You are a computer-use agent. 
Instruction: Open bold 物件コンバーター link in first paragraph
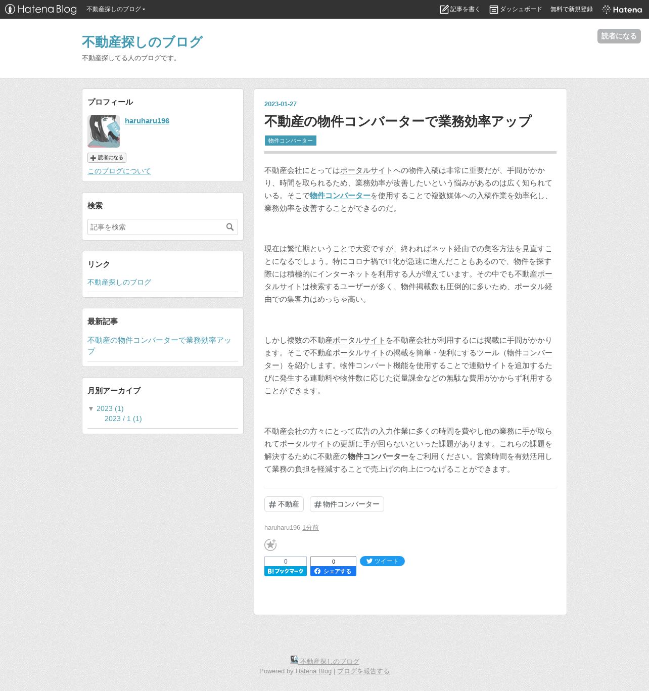pyautogui.click(x=340, y=196)
